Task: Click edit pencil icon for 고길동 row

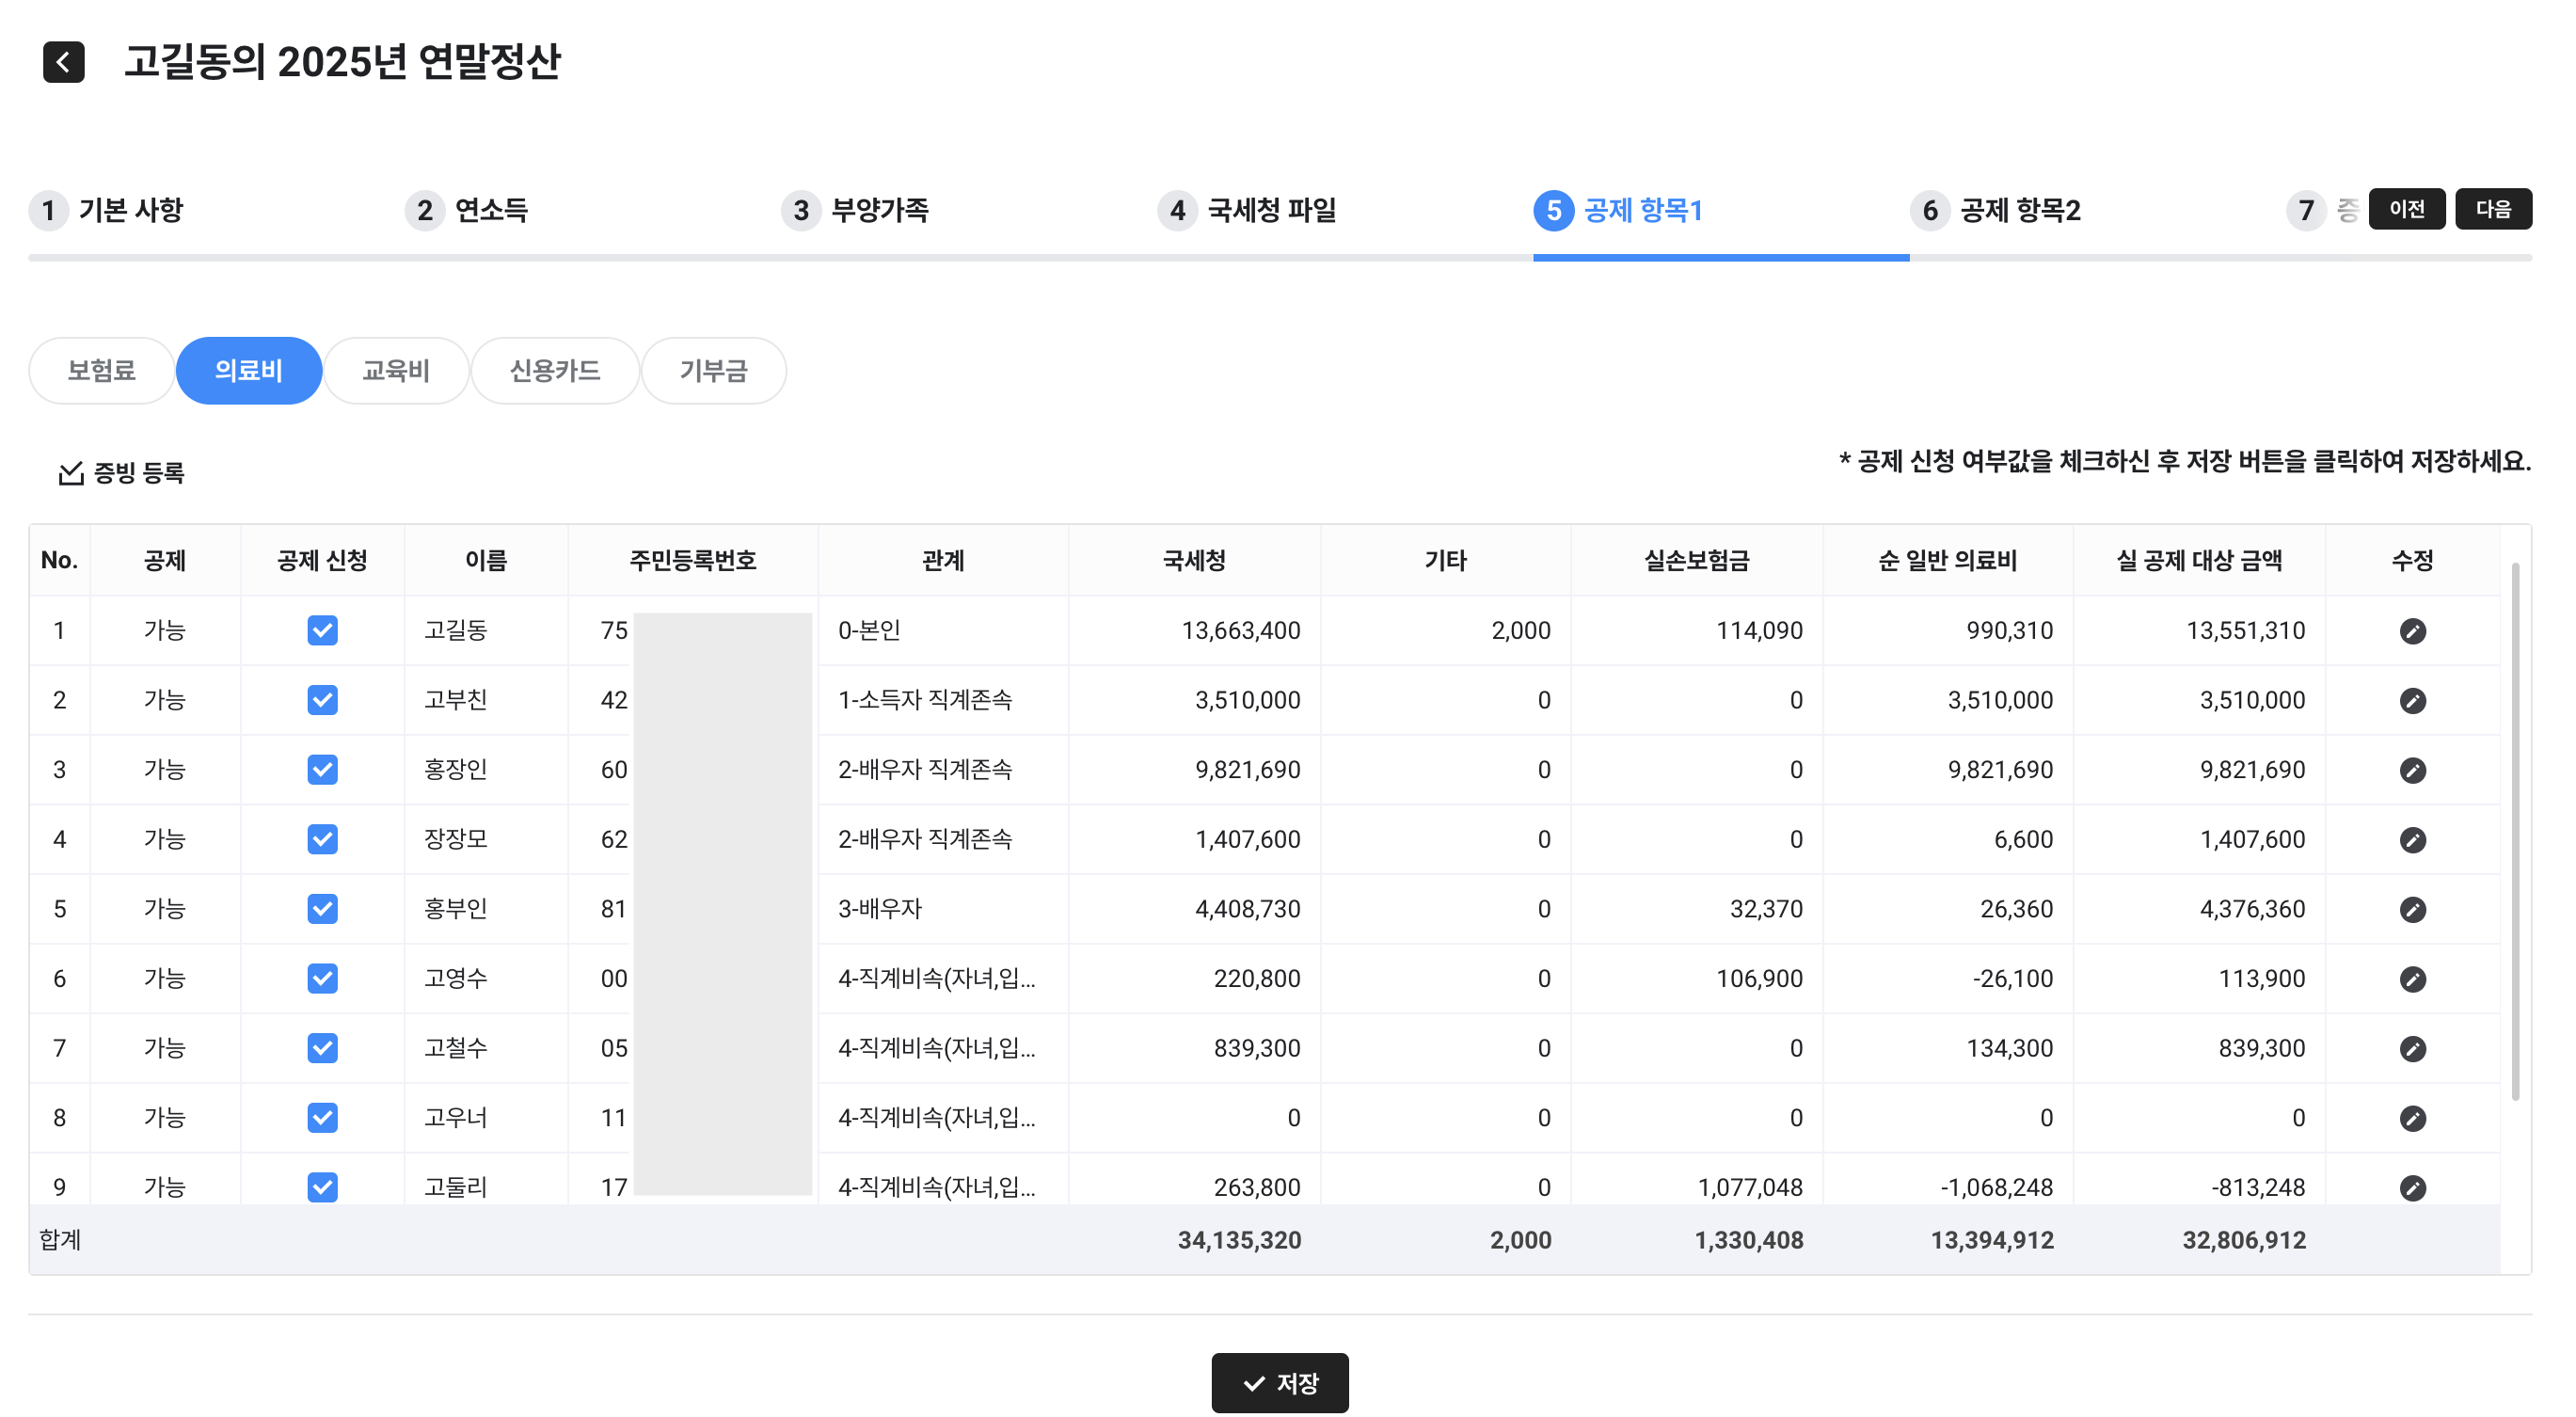Action: pyautogui.click(x=2411, y=631)
